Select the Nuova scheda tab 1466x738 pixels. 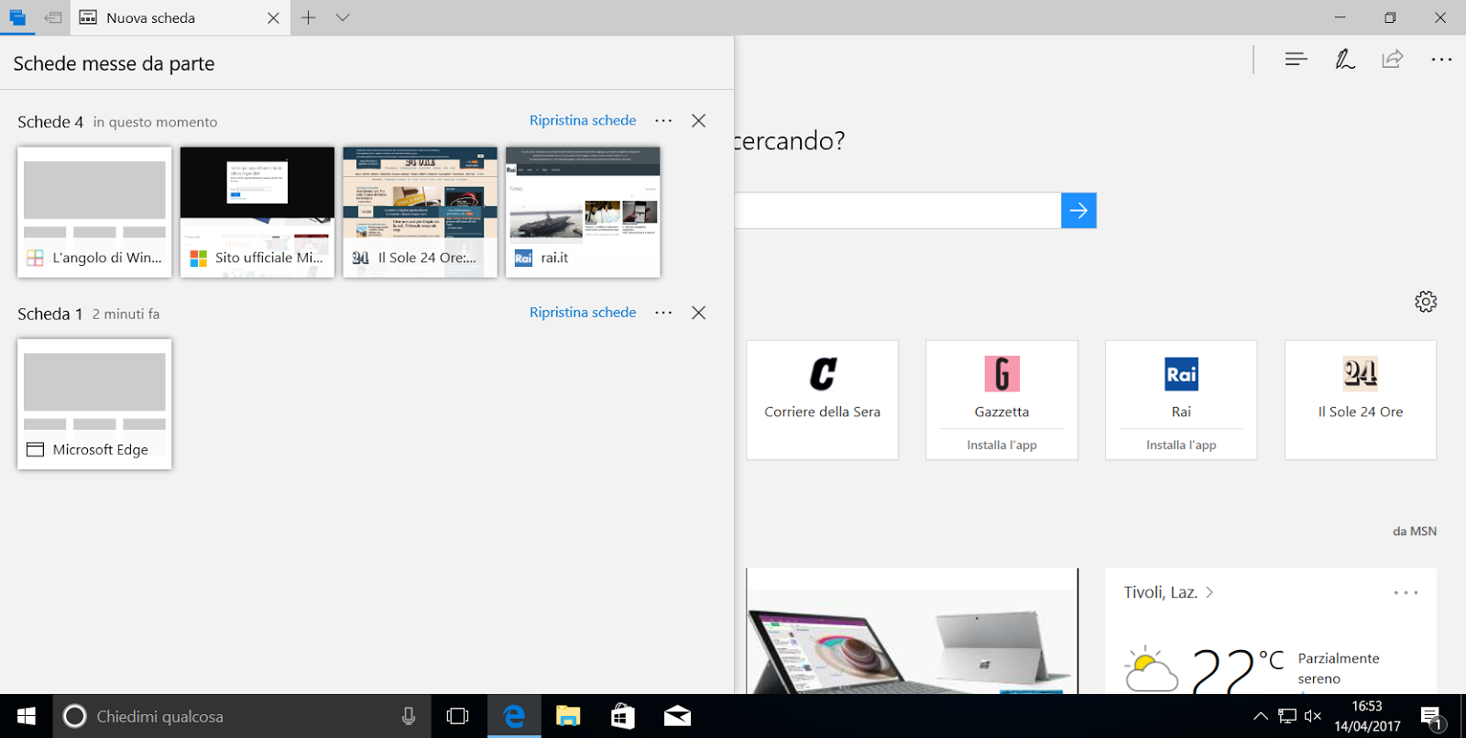click(181, 17)
